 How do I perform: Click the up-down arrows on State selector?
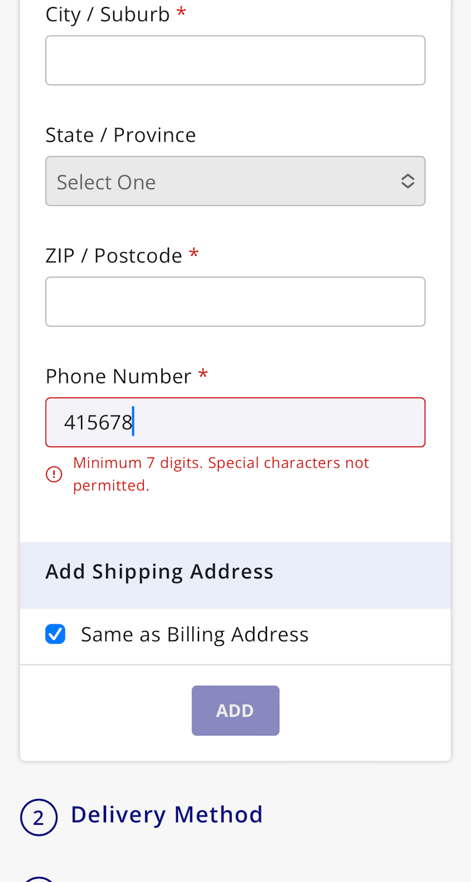408,182
